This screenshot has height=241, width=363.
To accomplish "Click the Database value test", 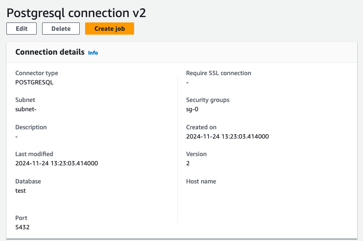I will click(x=21, y=191).
